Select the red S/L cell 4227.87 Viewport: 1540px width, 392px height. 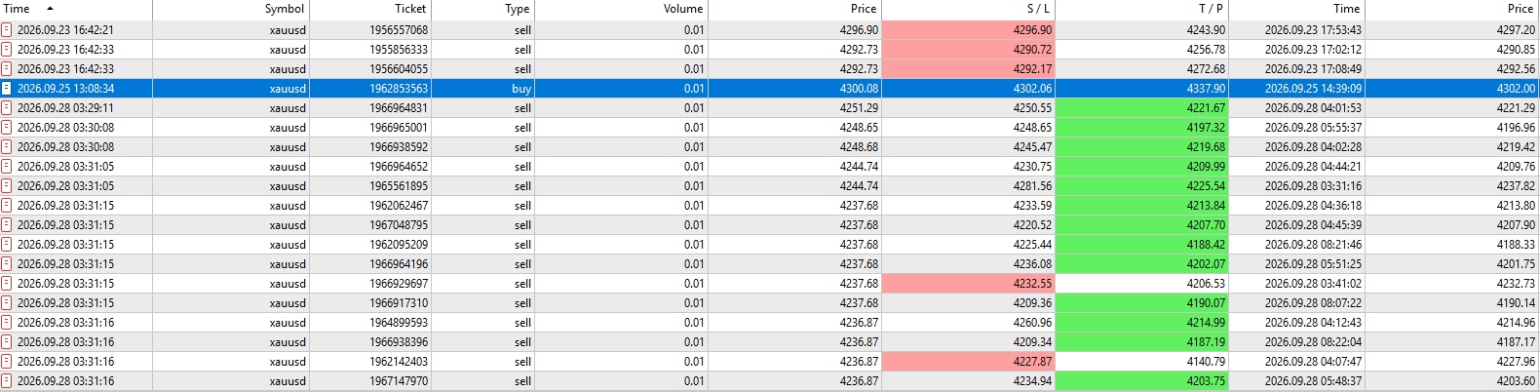pyautogui.click(x=968, y=362)
